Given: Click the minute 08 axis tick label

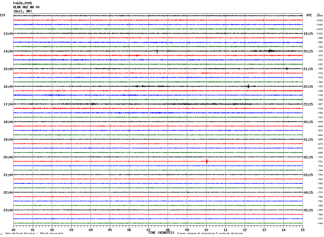Looking at the screenshot, I should point(168,230).
